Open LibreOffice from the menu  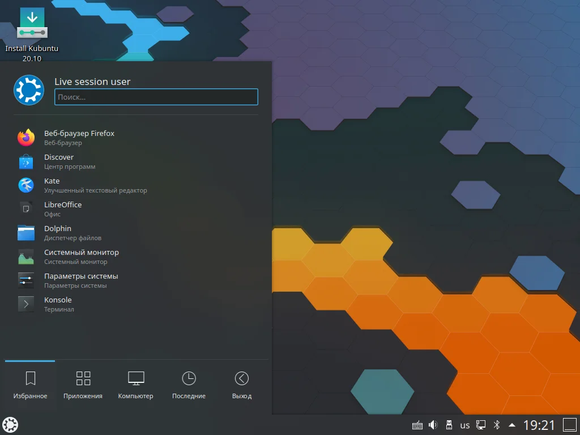62,209
